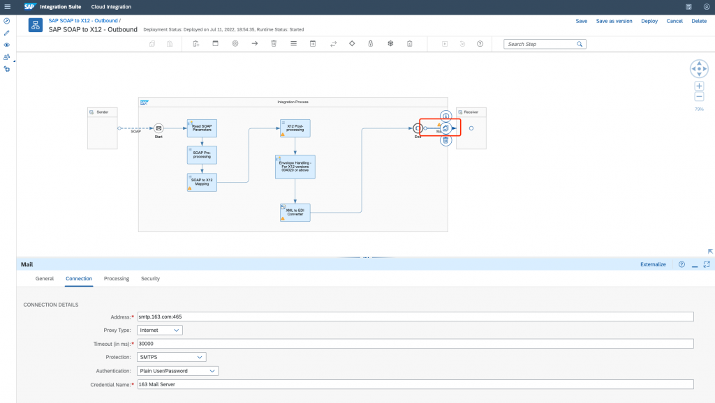Zoom in on the canvas with plus button

[x=699, y=86]
